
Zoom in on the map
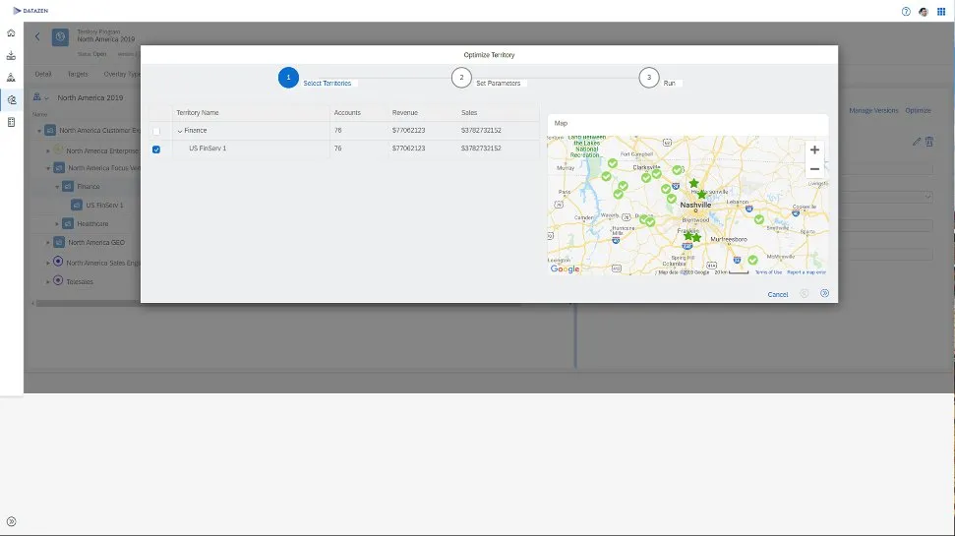click(x=814, y=150)
